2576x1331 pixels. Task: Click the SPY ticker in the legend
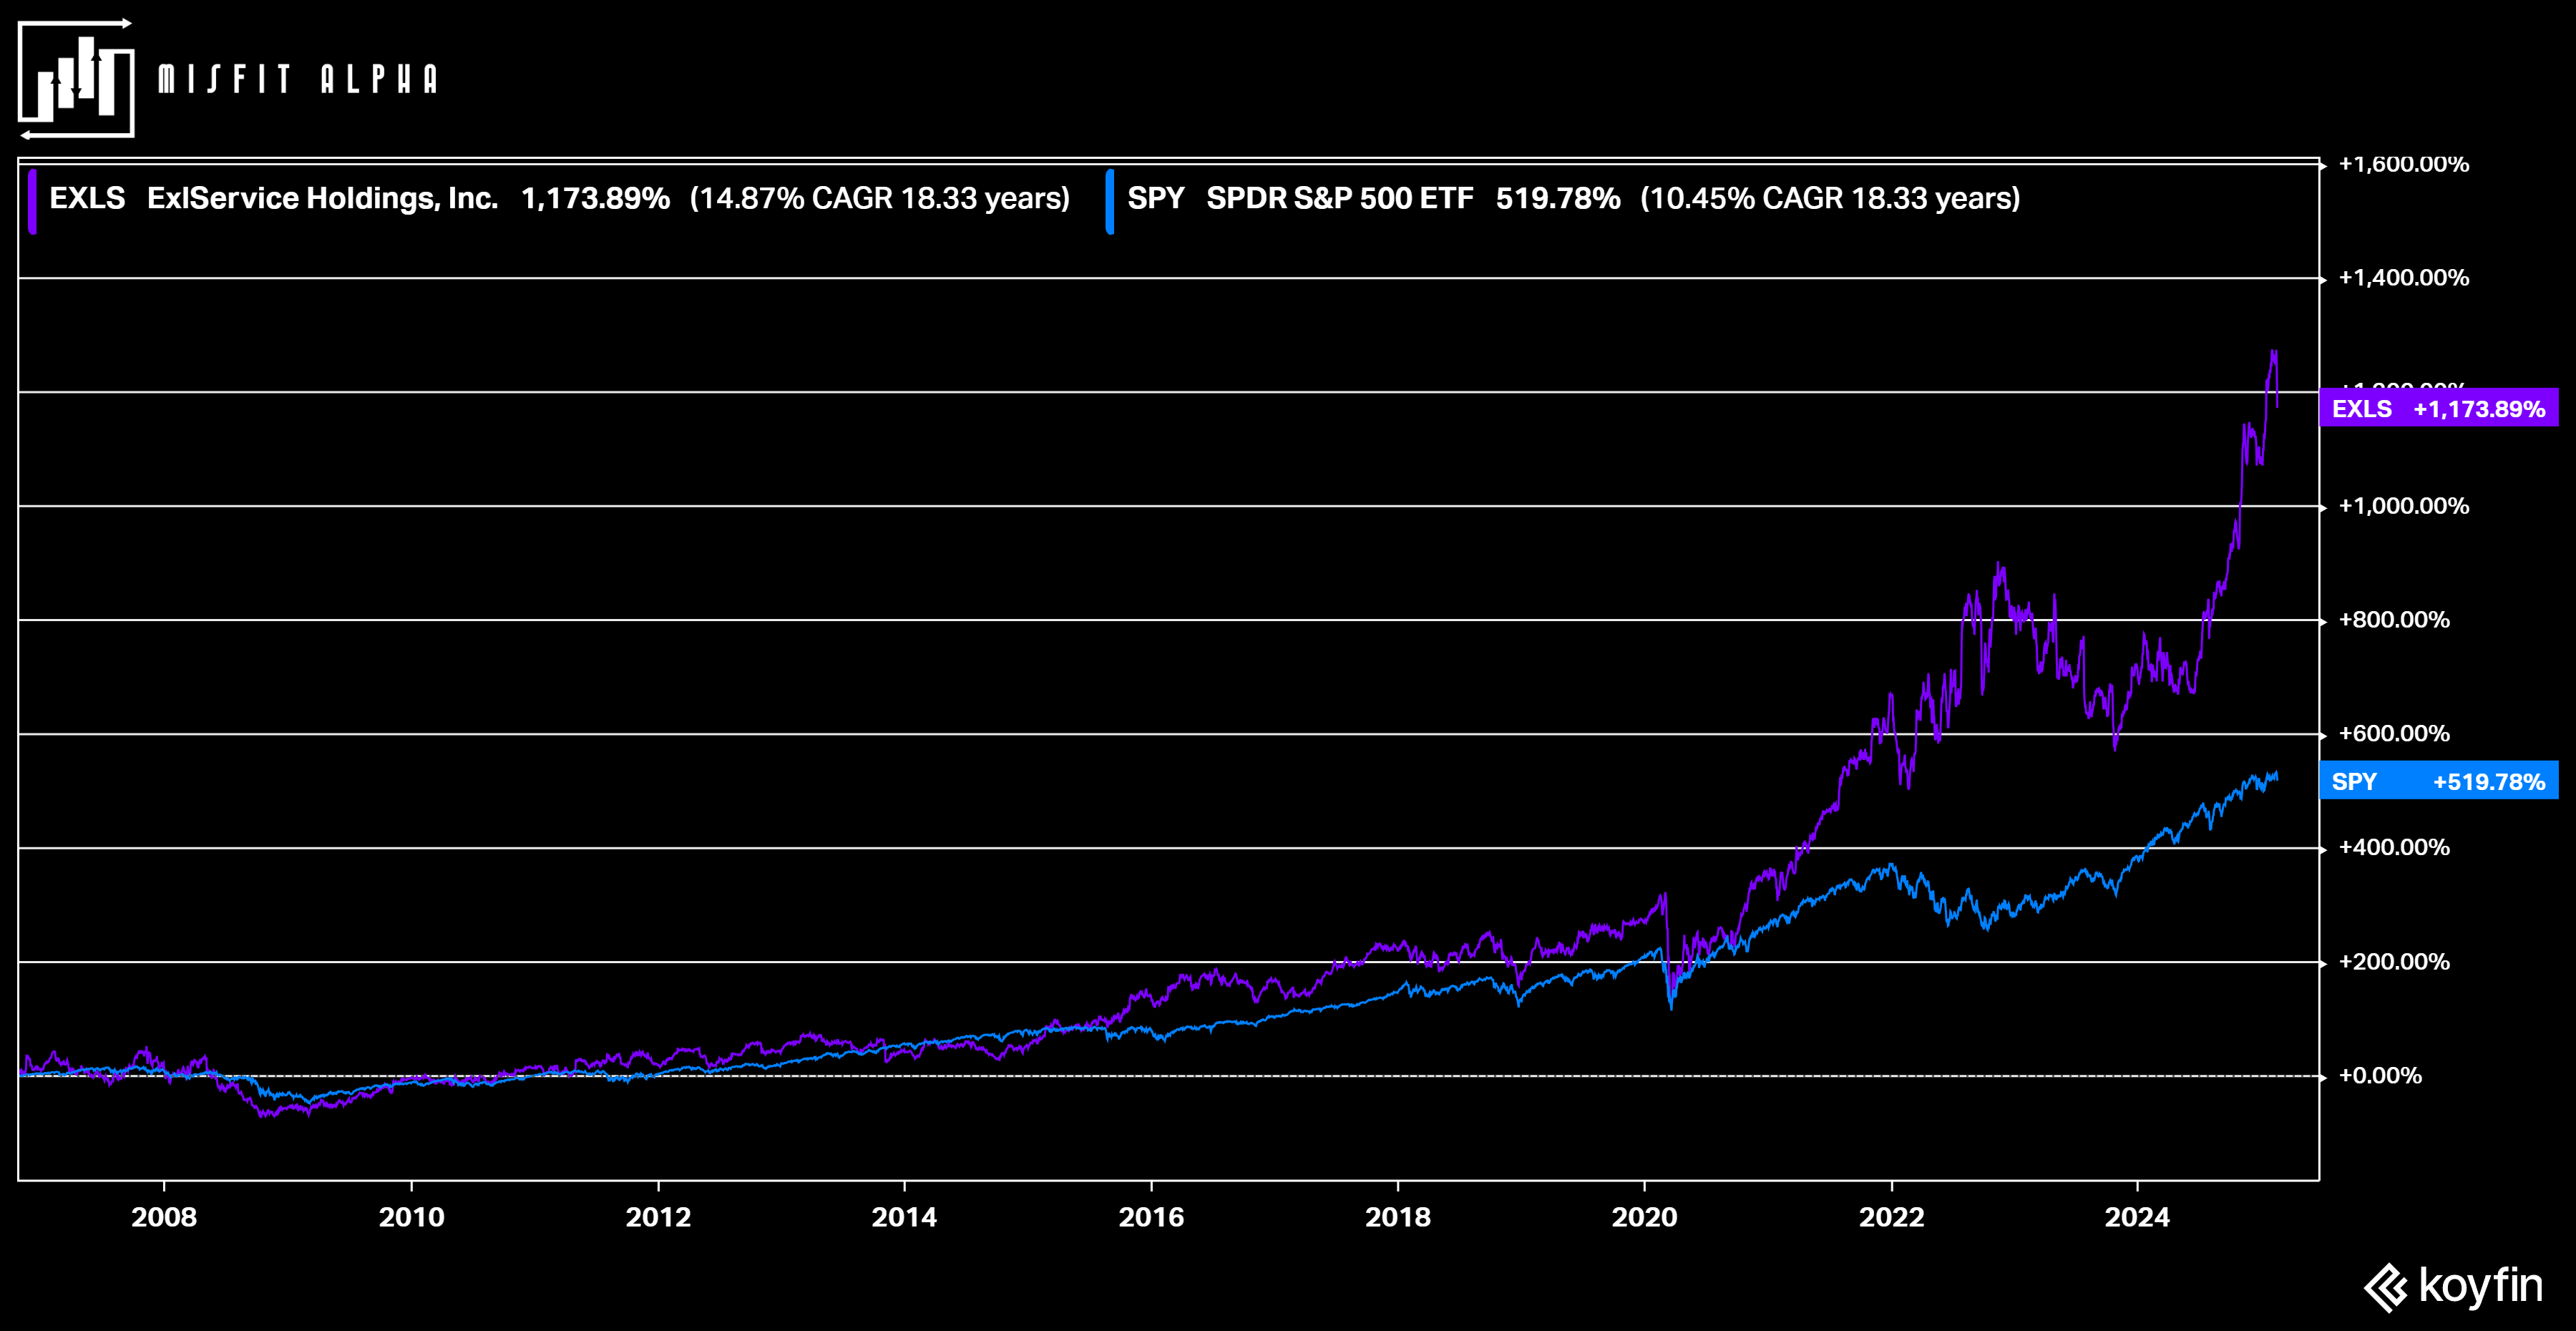click(x=1156, y=198)
